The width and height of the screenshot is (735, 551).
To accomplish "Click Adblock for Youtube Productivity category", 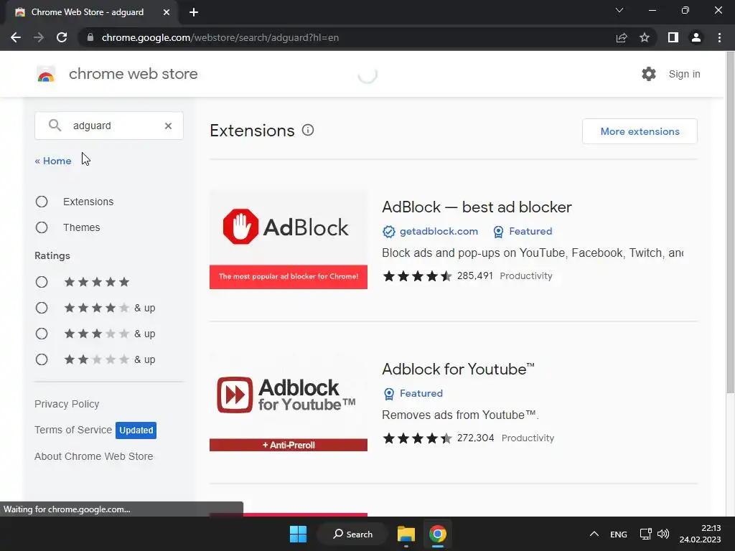I will click(528, 438).
